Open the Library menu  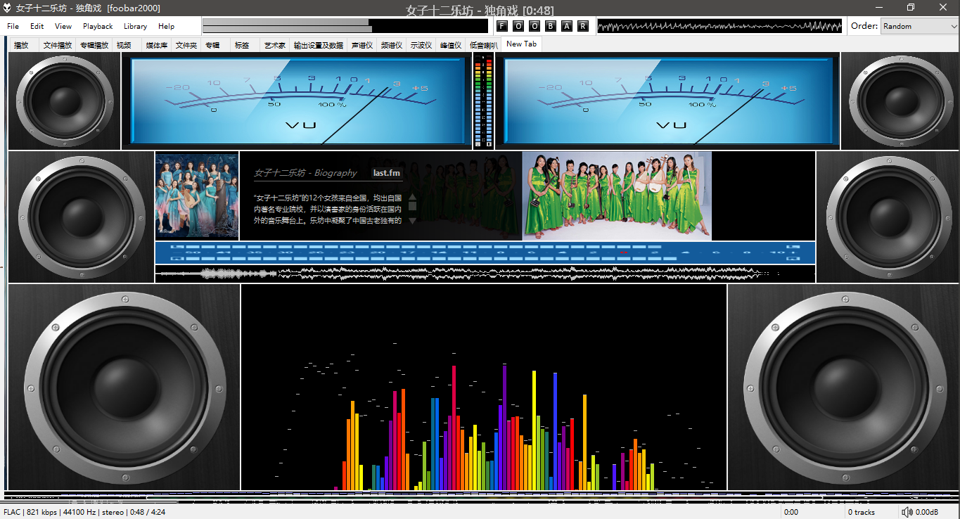pyautogui.click(x=135, y=26)
